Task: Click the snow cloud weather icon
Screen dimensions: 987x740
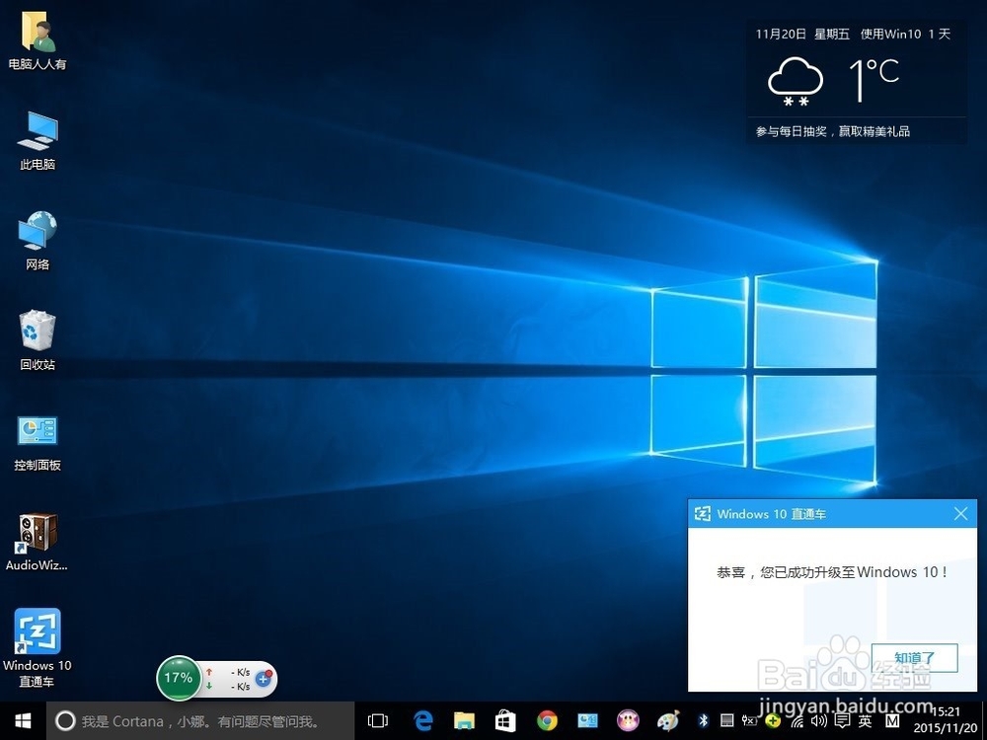Action: click(795, 81)
